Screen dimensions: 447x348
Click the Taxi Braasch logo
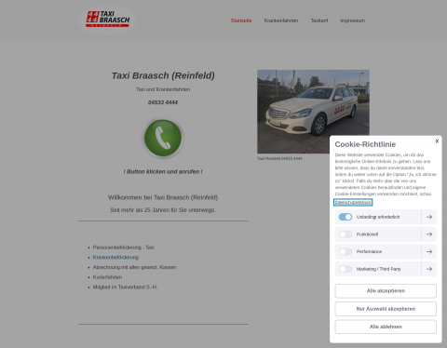pyautogui.click(x=107, y=20)
